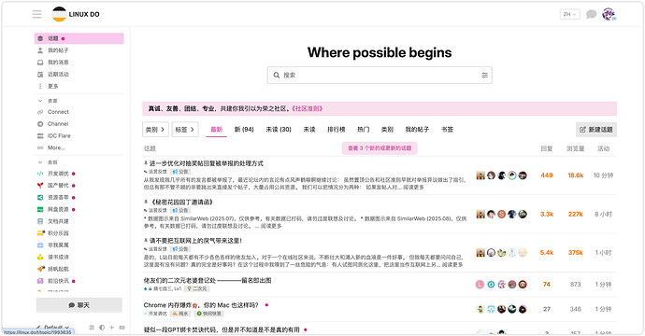This screenshot has width=645, height=336.
Task: Click the plus icon in sidebar footer
Action: (x=111, y=328)
